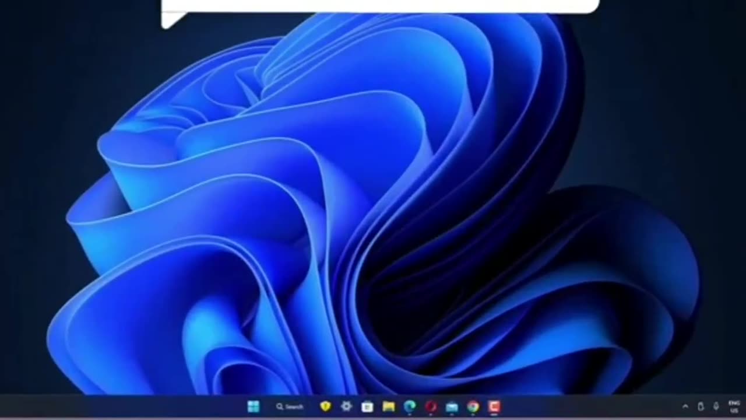This screenshot has width=746, height=420.
Task: Open the red circular app in taskbar
Action: 431,407
